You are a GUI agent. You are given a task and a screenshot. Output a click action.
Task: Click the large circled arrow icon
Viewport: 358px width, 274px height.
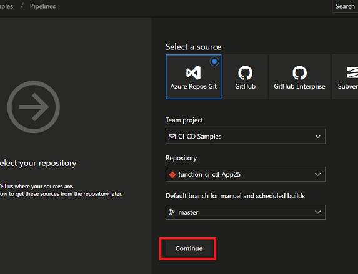coord(34,107)
